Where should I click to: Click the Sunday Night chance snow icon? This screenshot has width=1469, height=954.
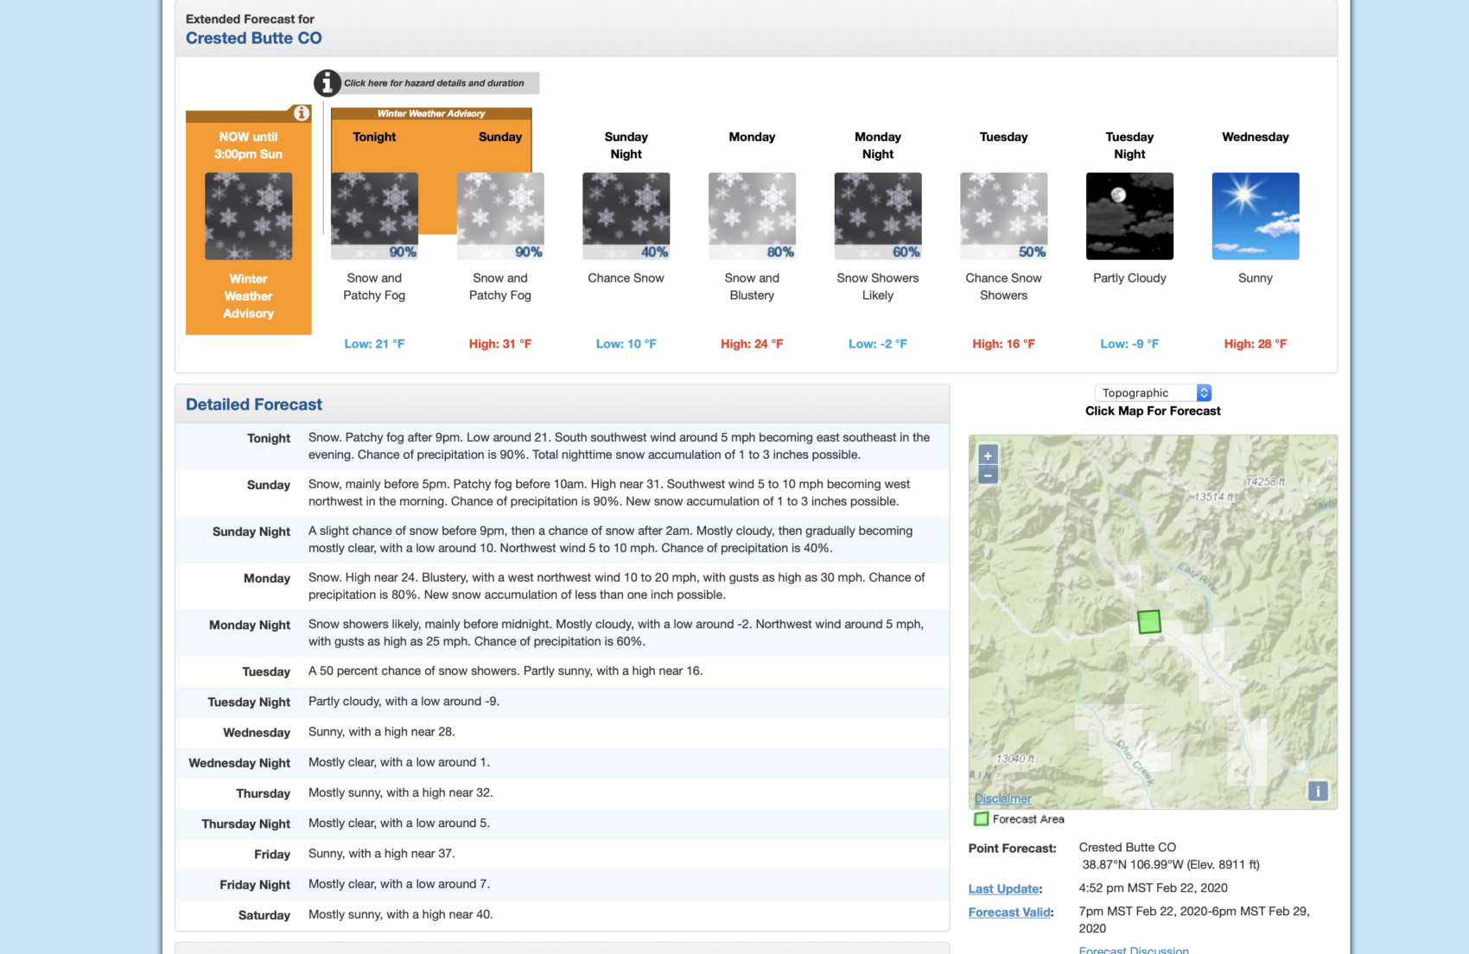tap(626, 216)
